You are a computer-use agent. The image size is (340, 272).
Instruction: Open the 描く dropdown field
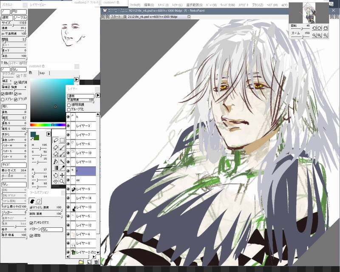(x=14, y=107)
